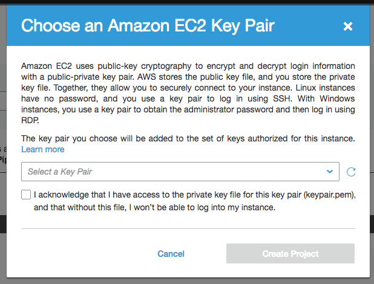Click the word 'RDP.' ending the description

pos(30,120)
